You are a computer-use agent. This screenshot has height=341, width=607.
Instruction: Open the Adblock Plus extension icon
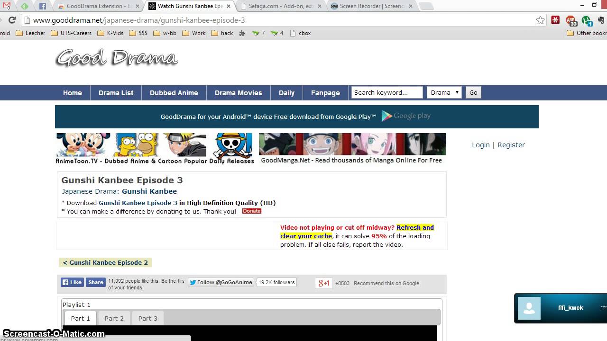[x=571, y=20]
